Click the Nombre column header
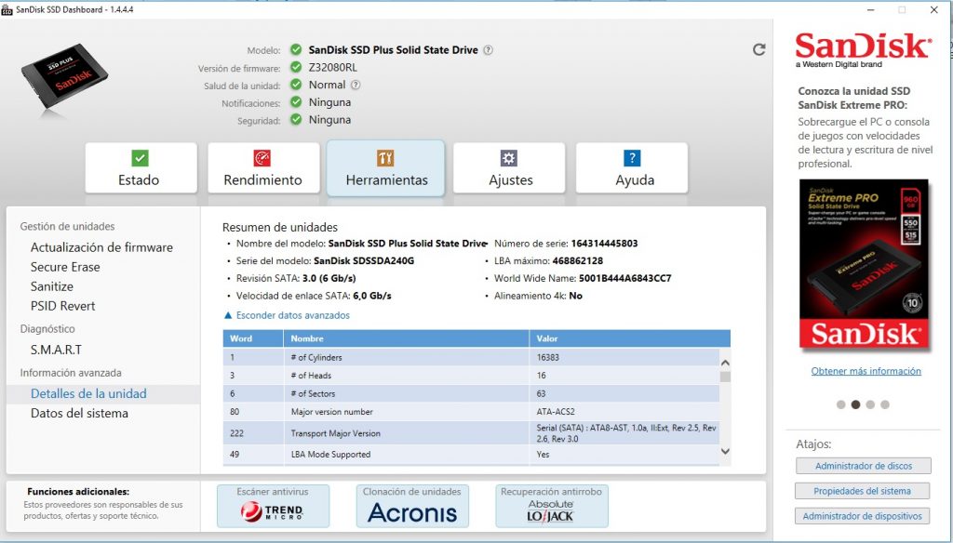Image resolution: width=953 pixels, height=543 pixels. (406, 338)
